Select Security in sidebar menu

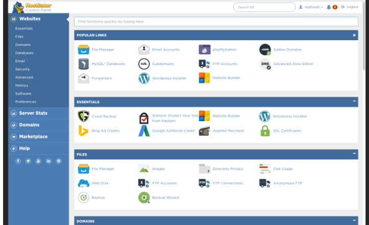[22, 69]
